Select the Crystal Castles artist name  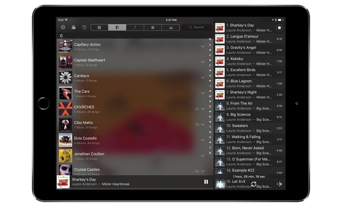87,169
